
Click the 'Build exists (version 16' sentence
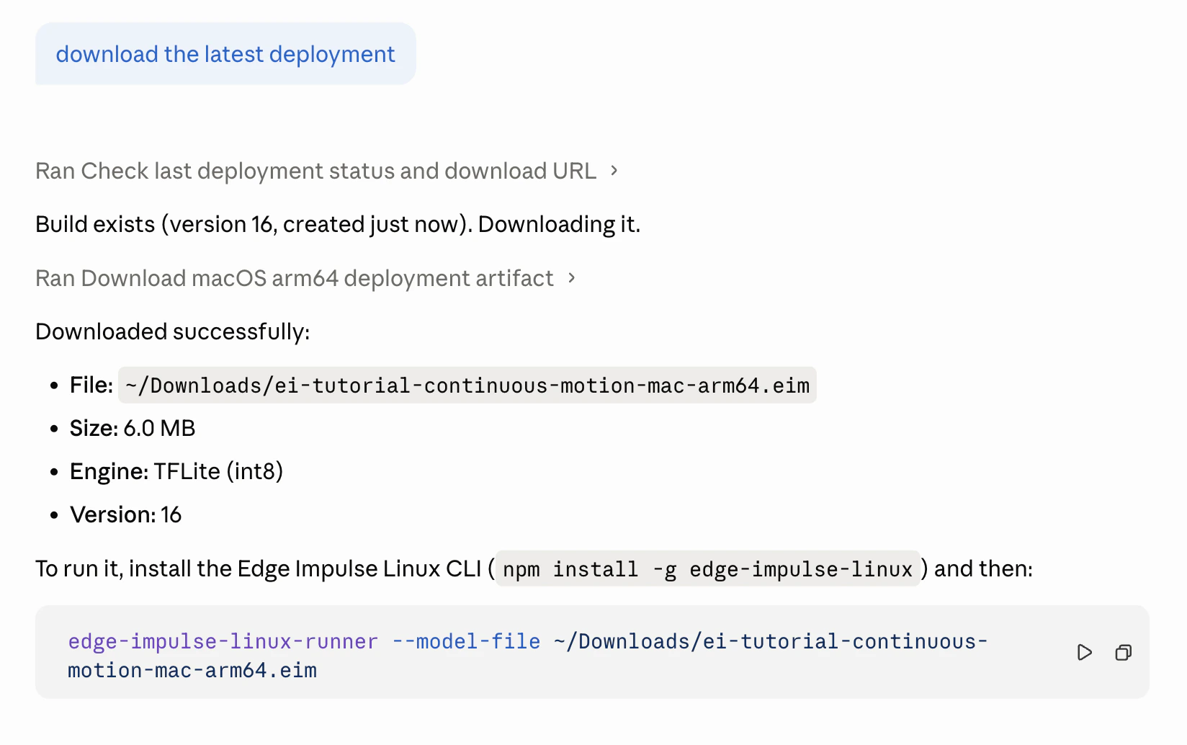[x=338, y=225]
